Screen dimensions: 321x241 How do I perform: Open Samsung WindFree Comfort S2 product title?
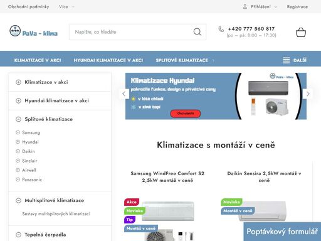(x=167, y=177)
